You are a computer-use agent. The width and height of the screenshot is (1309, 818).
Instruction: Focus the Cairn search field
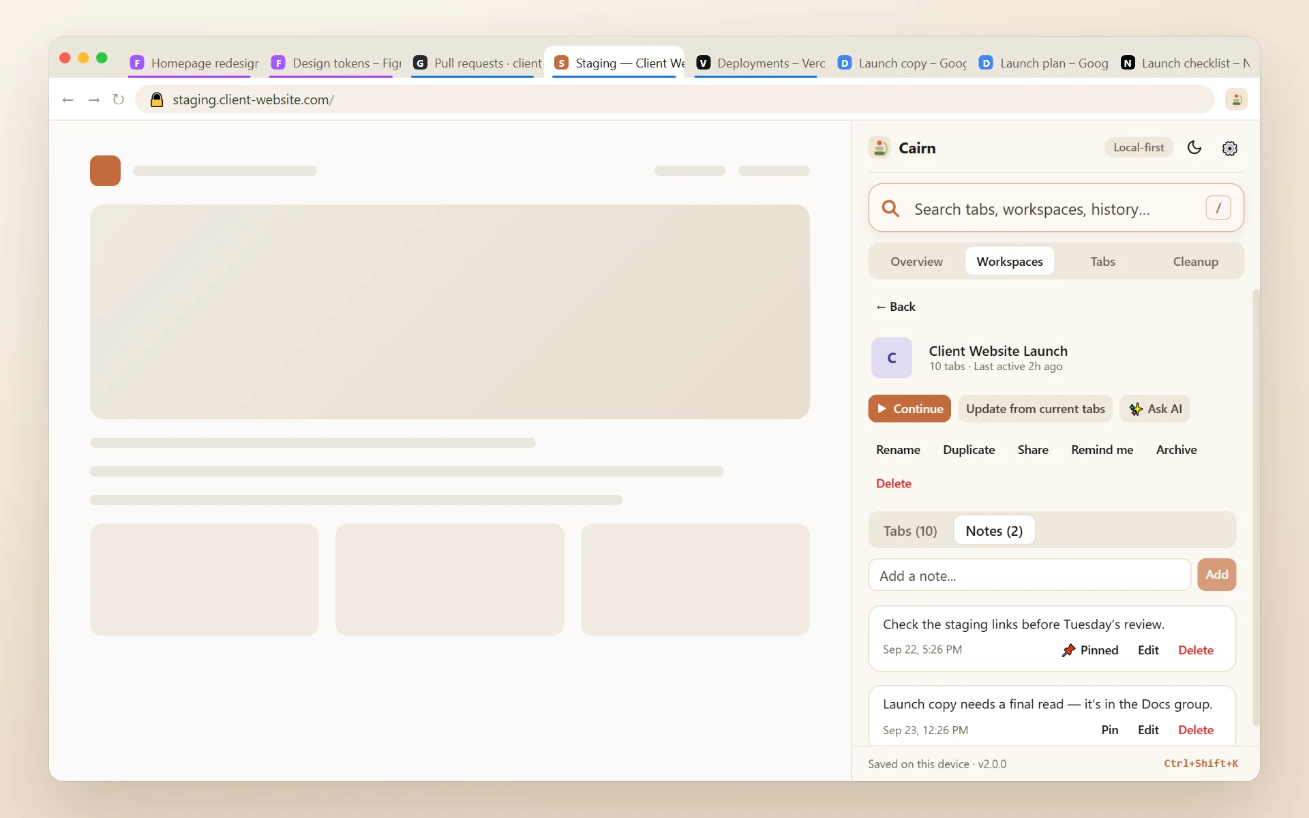(x=1056, y=208)
